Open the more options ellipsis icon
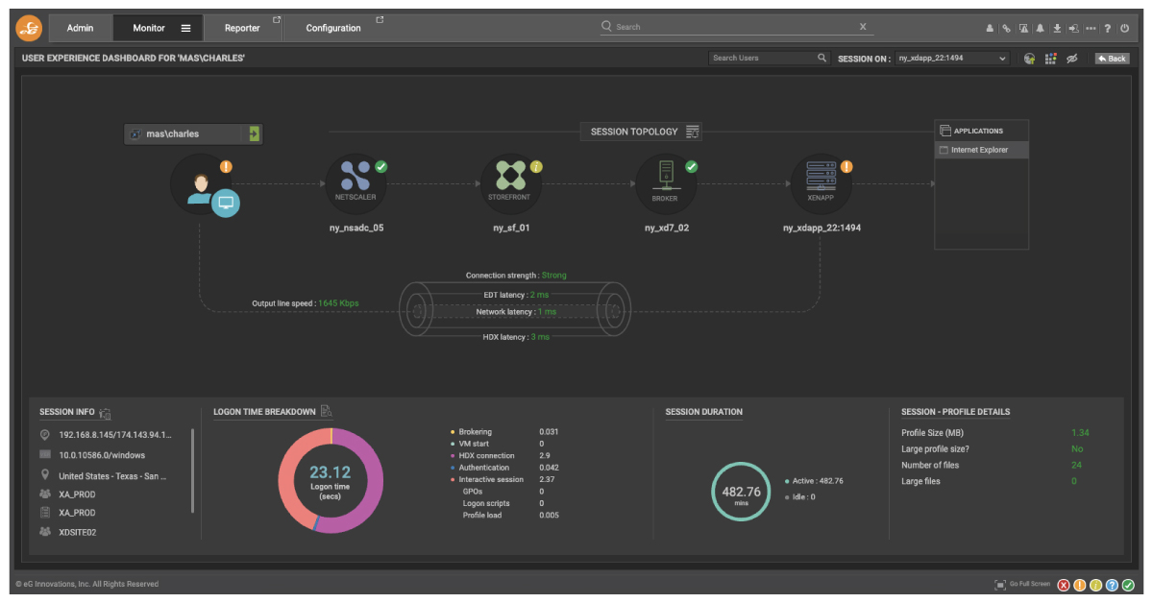Screen dimensions: 1153x603 pos(1091,29)
